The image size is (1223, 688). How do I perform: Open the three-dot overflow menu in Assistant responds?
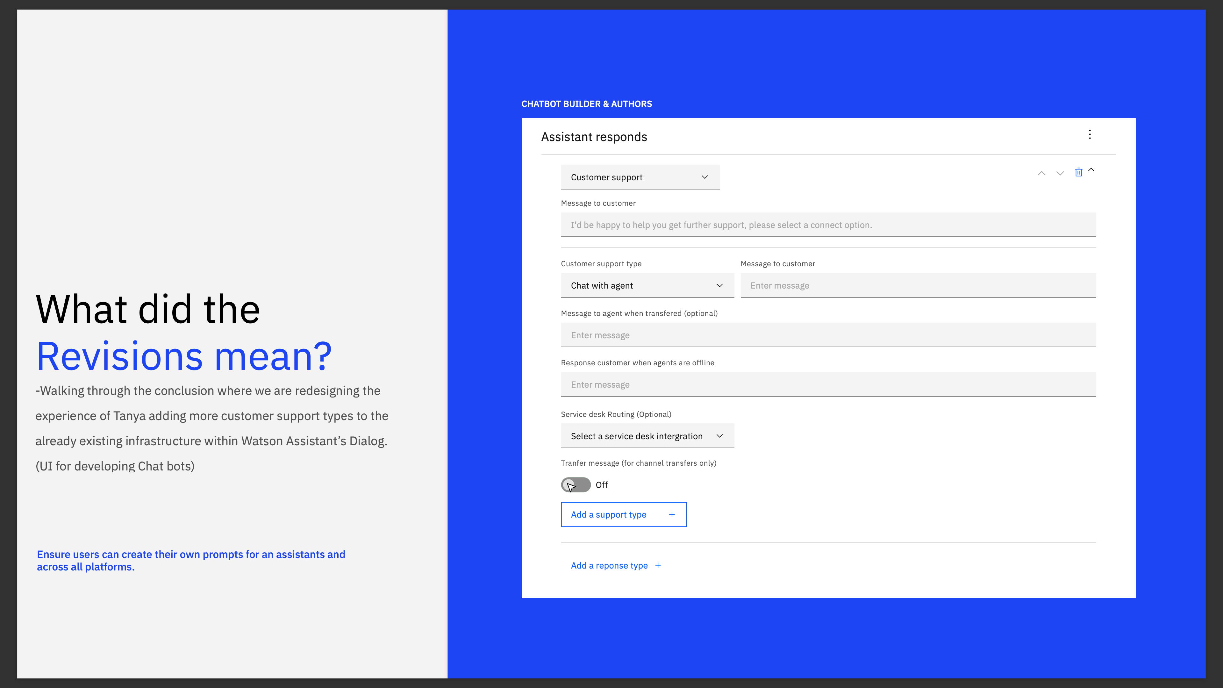1090,134
